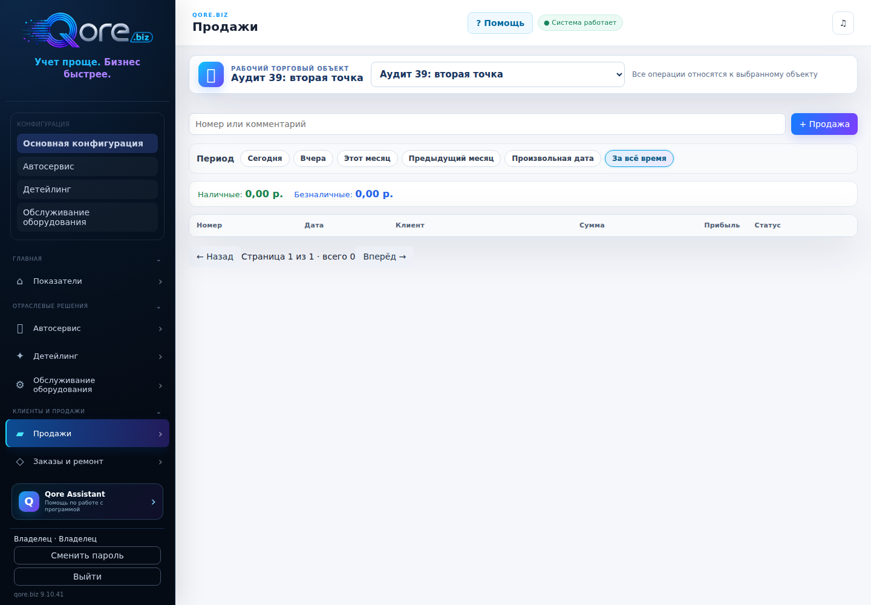Click the Продажи menu icon
Viewport: 871px width, 605px height.
[x=20, y=434]
